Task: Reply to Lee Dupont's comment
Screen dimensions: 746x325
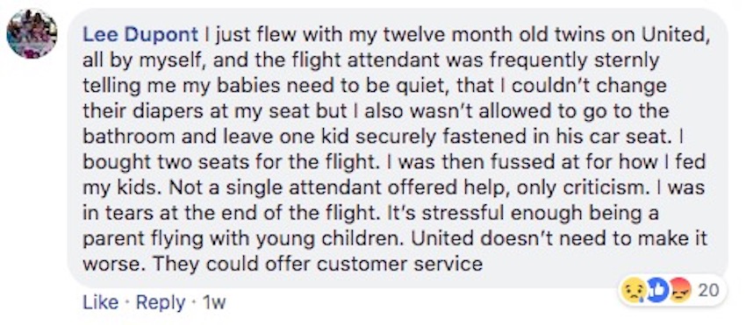Action: tap(161, 304)
